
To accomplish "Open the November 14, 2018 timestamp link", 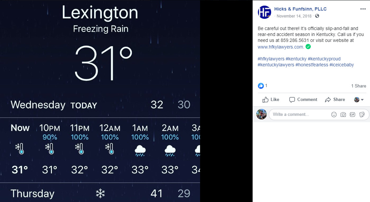I will click(x=295, y=16).
